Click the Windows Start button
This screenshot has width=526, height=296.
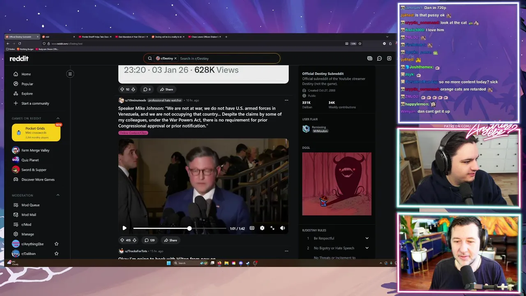click(x=168, y=263)
